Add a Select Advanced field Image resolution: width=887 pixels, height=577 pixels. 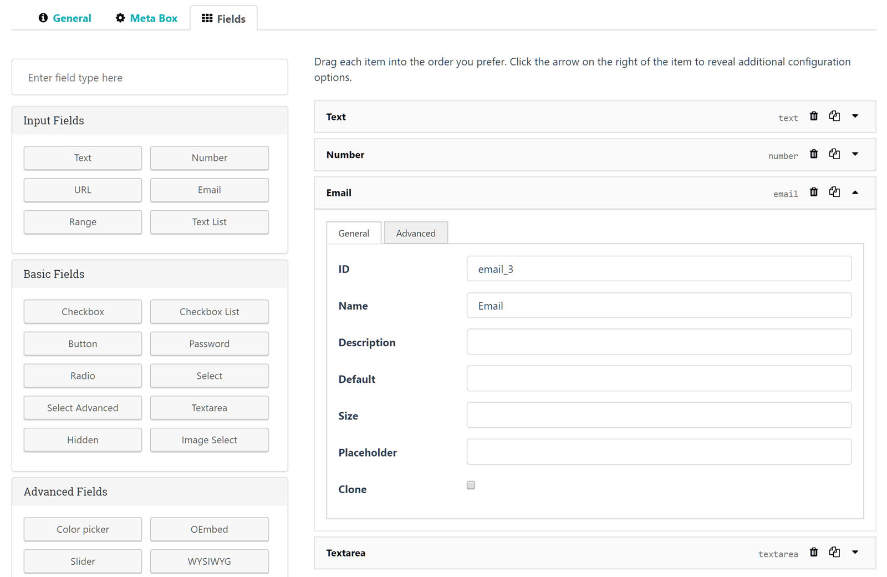pos(83,408)
